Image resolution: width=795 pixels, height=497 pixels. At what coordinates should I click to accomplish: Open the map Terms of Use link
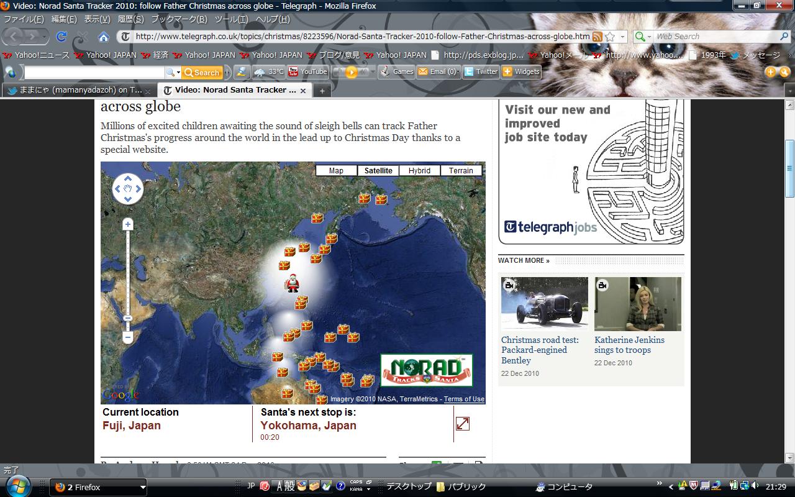[x=464, y=399]
